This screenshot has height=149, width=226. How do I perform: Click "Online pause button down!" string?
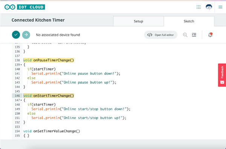tap(89, 74)
